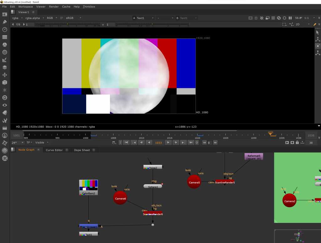Open the ToolSets wrench icon menu
321x243 pixels.
[5, 120]
